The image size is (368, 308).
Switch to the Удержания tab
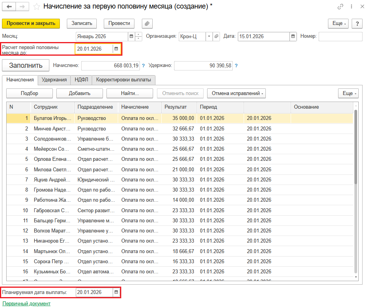54,80
